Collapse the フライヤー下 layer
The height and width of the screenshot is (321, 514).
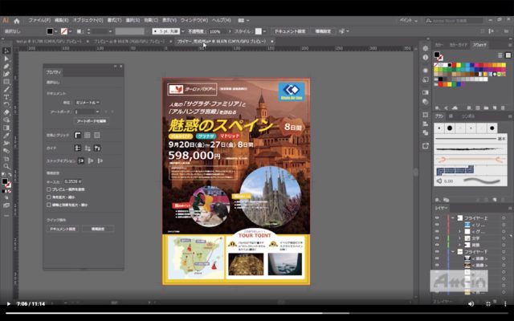[x=453, y=251]
